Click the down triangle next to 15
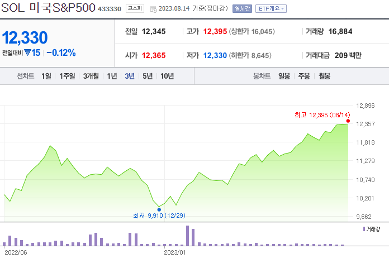This screenshot has width=389, height=263. tap(27, 52)
